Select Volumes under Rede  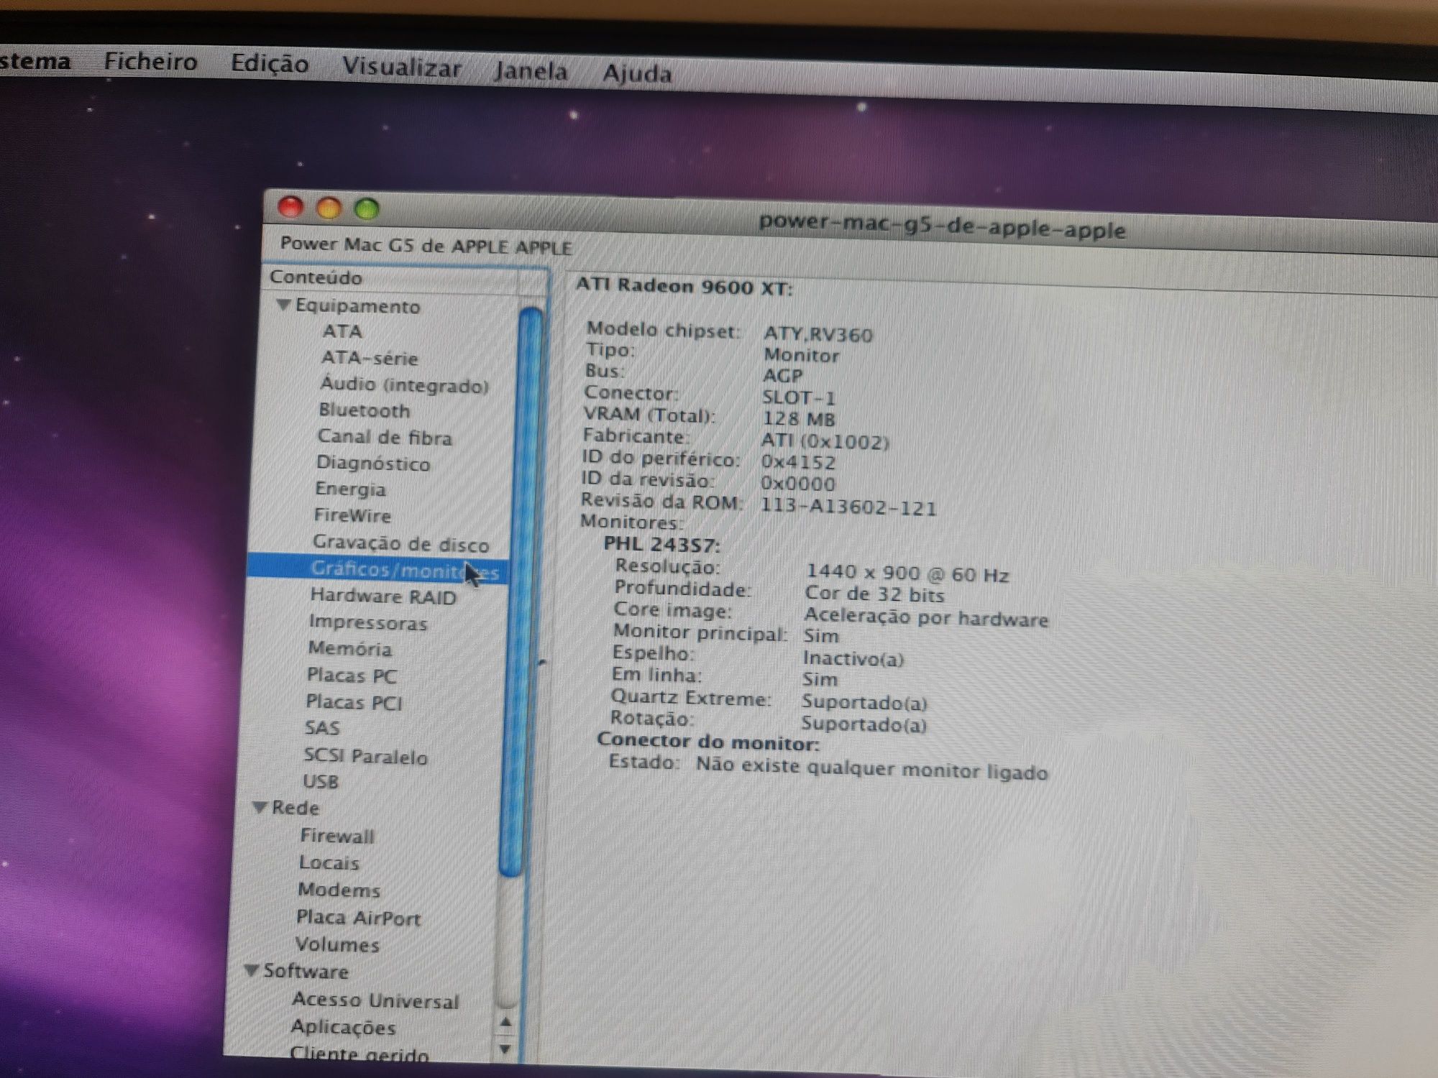(337, 944)
